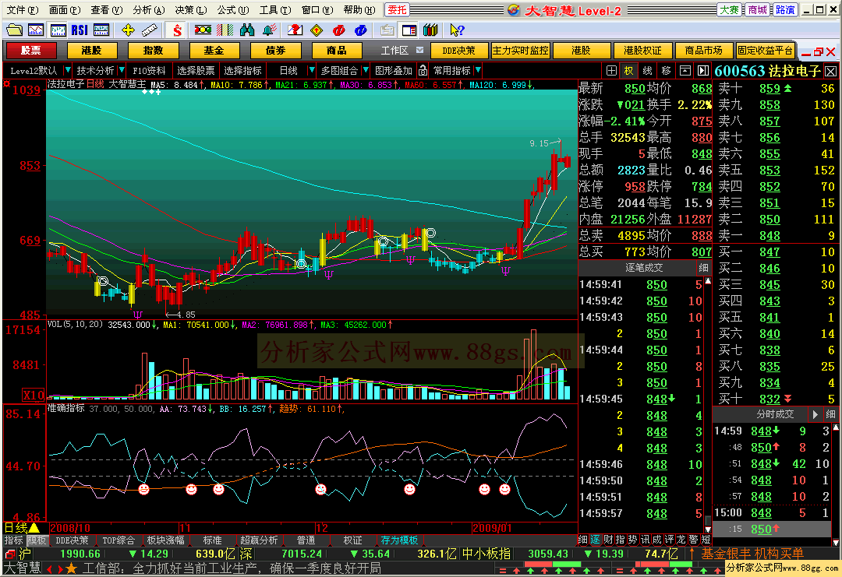
Task: Select the 选择指标 button
Action: coord(242,70)
